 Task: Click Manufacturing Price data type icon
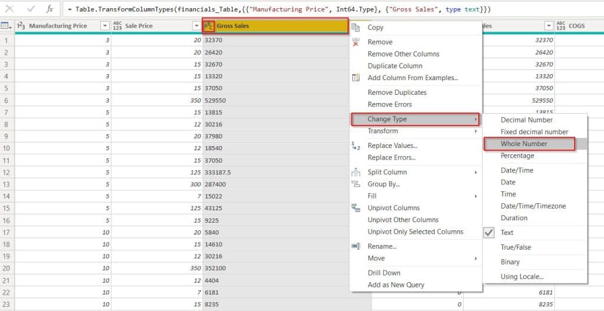click(x=21, y=26)
